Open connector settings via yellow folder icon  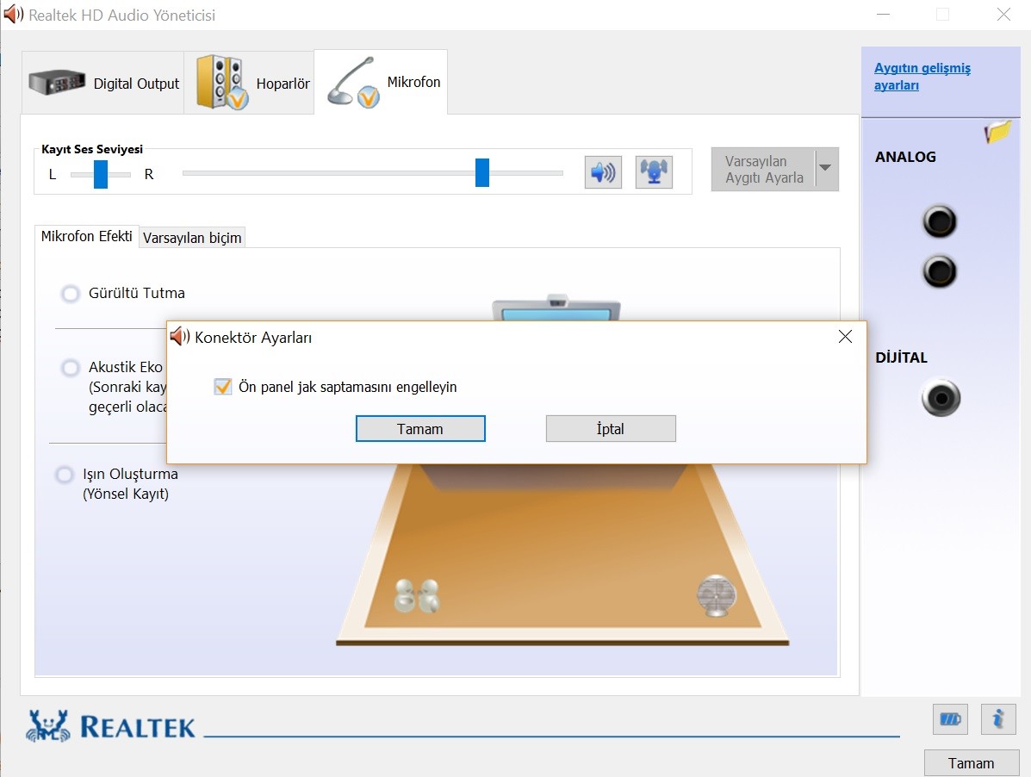997,132
